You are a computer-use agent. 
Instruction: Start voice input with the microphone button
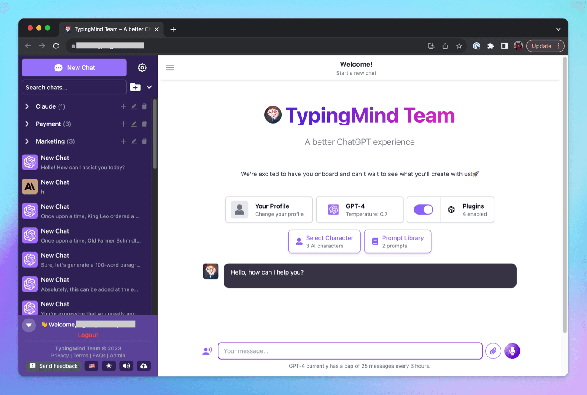pos(512,351)
